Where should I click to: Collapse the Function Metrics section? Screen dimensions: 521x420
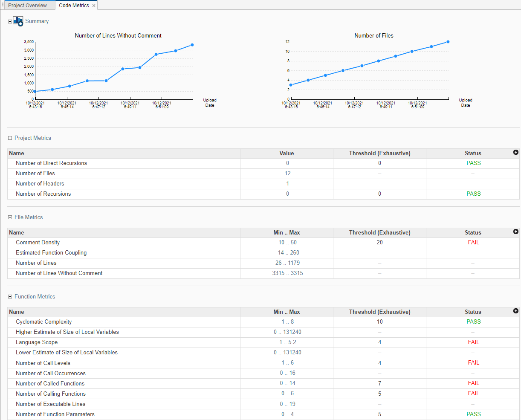click(x=10, y=297)
